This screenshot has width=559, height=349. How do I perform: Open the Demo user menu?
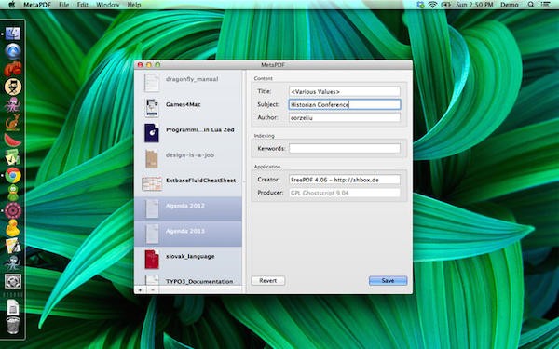coord(509,5)
